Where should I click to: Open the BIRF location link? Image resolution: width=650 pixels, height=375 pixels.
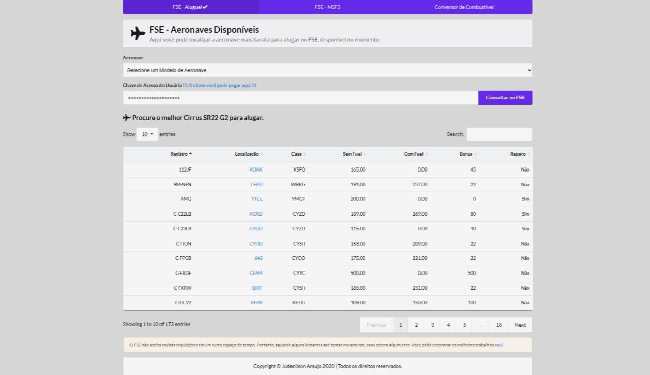(x=257, y=288)
